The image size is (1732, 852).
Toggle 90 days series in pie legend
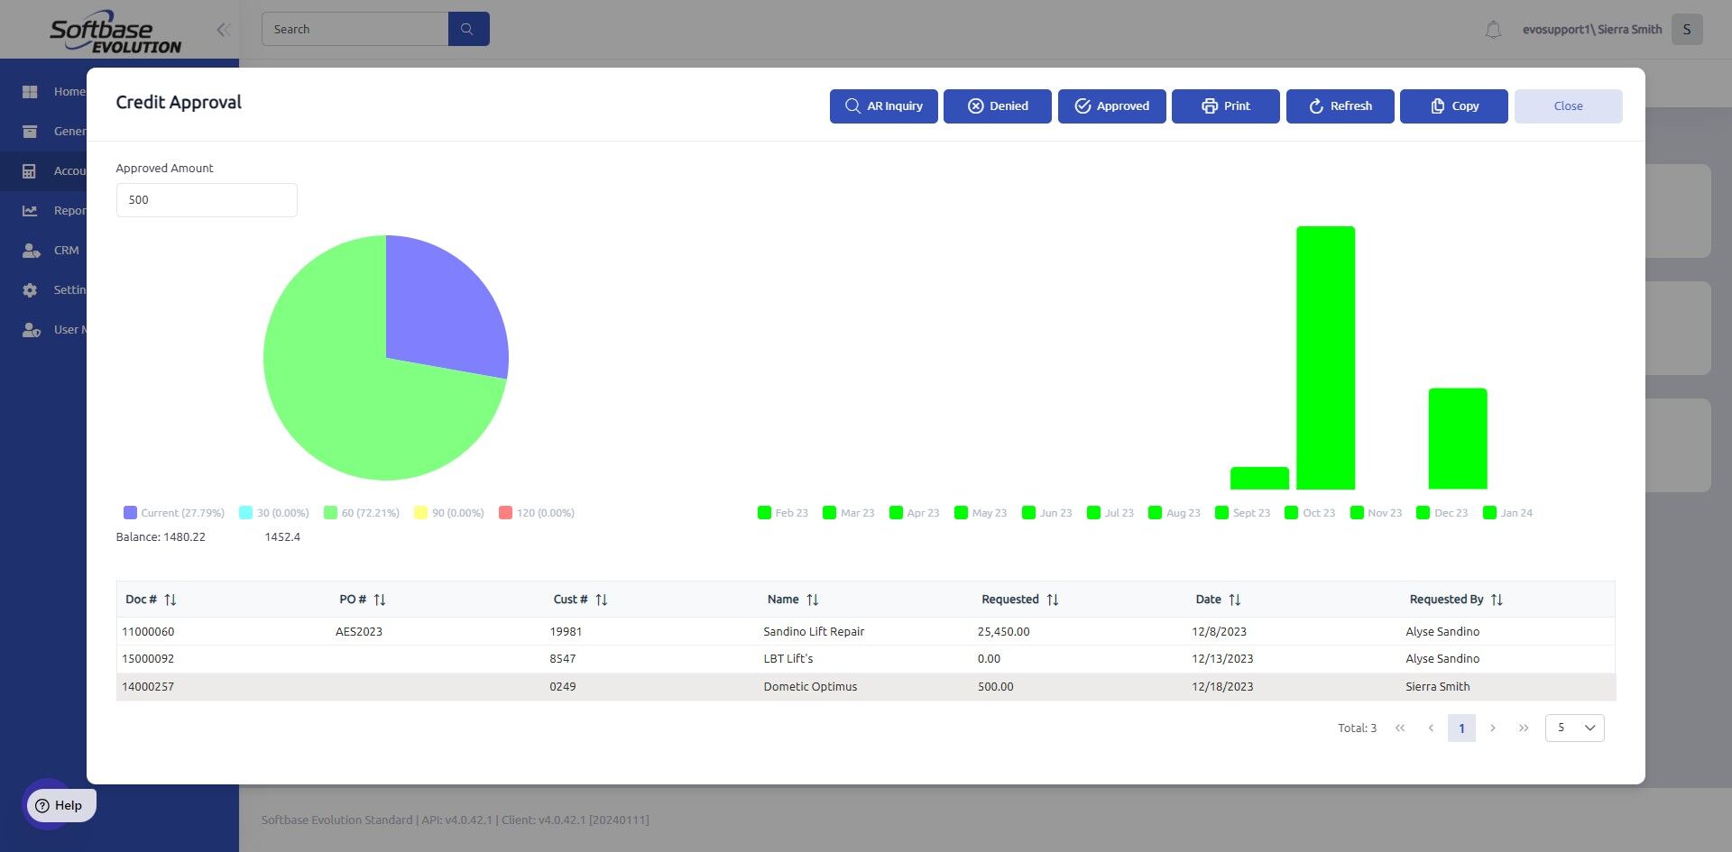pos(449,513)
